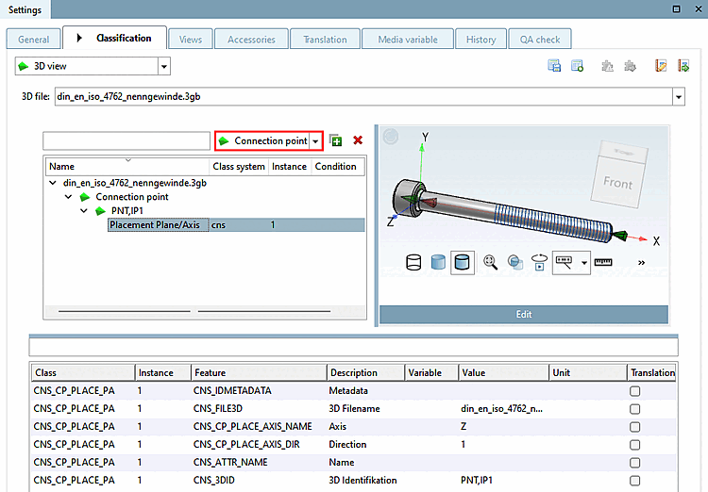Click the notebook with pencil edit icon
Image resolution: width=708 pixels, height=492 pixels.
tap(661, 66)
